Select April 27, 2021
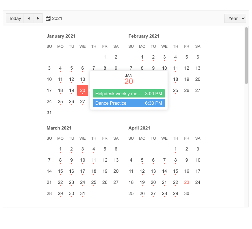This screenshot has width=252, height=229. click(x=153, y=193)
